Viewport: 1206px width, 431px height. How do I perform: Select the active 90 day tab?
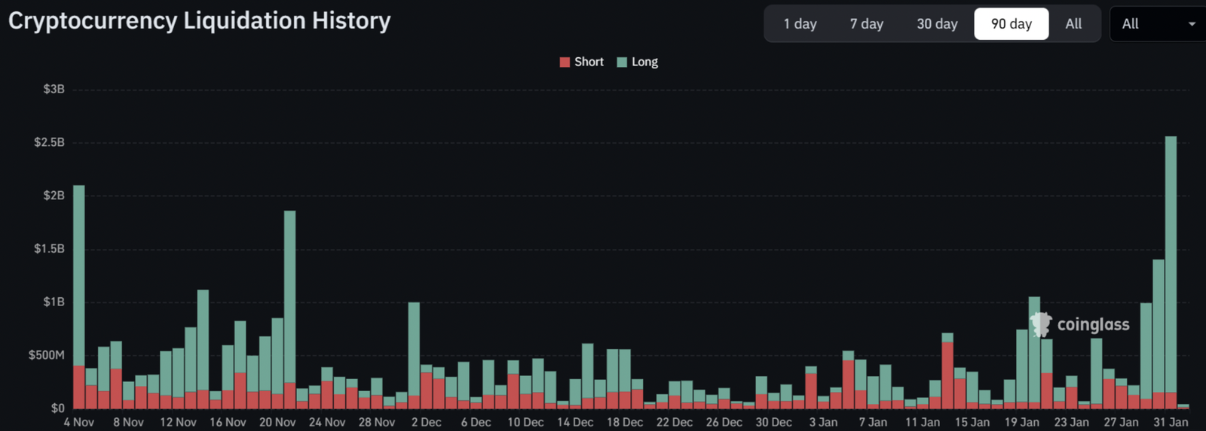[x=1011, y=24]
